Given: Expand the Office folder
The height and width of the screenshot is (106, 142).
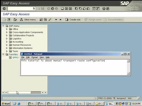Looking at the screenshot, I should [7, 29].
